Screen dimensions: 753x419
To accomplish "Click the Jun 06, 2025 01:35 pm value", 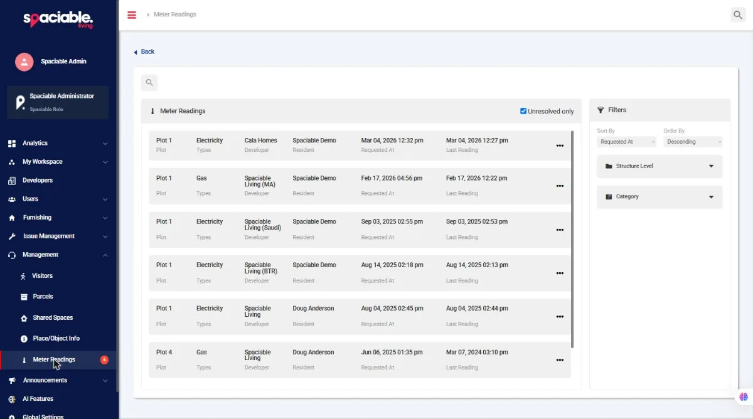I will (x=392, y=353).
